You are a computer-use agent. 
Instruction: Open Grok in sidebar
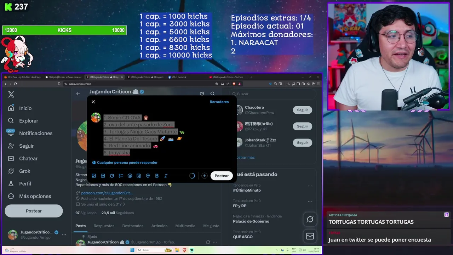20,171
